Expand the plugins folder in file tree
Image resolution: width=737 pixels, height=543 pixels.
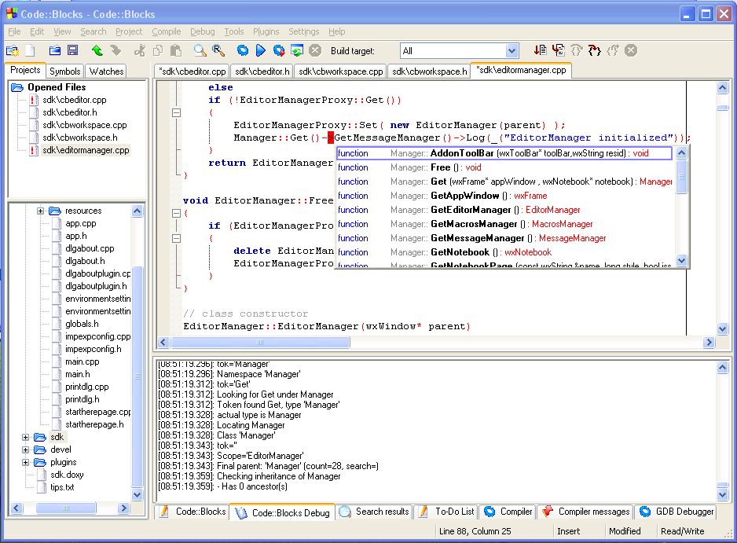tap(24, 462)
